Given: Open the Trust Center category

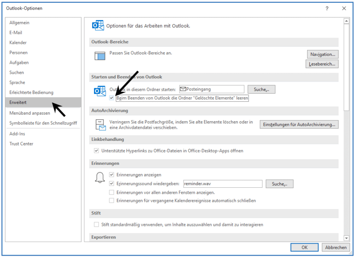Looking at the screenshot, I should tap(43, 144).
